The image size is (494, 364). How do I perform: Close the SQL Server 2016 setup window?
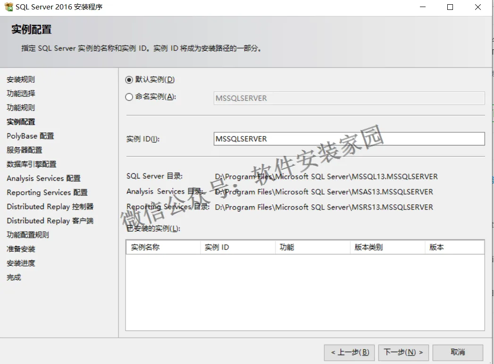point(478,7)
